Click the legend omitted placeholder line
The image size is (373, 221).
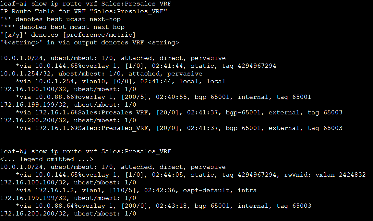(x=47, y=159)
